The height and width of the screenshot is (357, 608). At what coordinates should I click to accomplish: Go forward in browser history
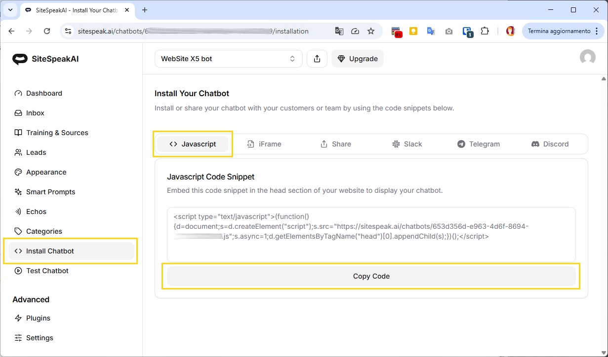[29, 31]
